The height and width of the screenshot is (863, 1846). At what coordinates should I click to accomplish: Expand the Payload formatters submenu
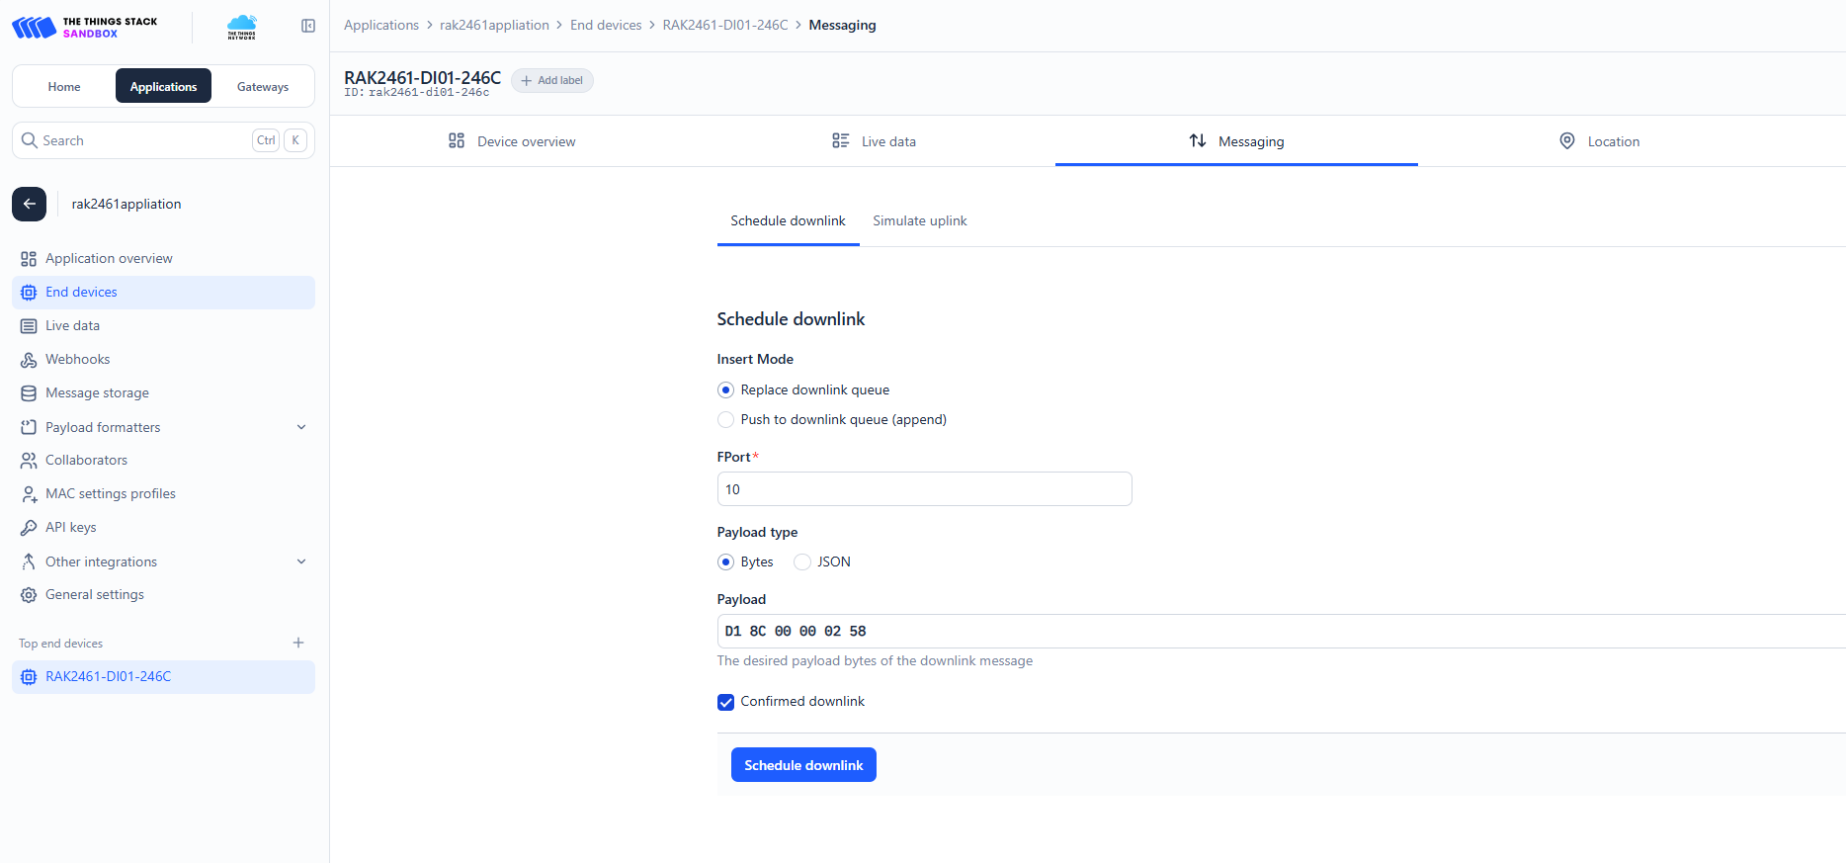tap(301, 427)
